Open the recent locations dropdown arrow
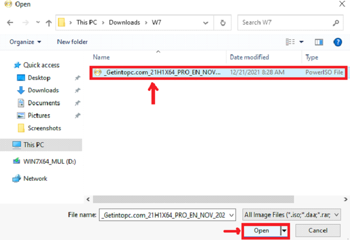Screen dimensions: 350x240 (38, 22)
